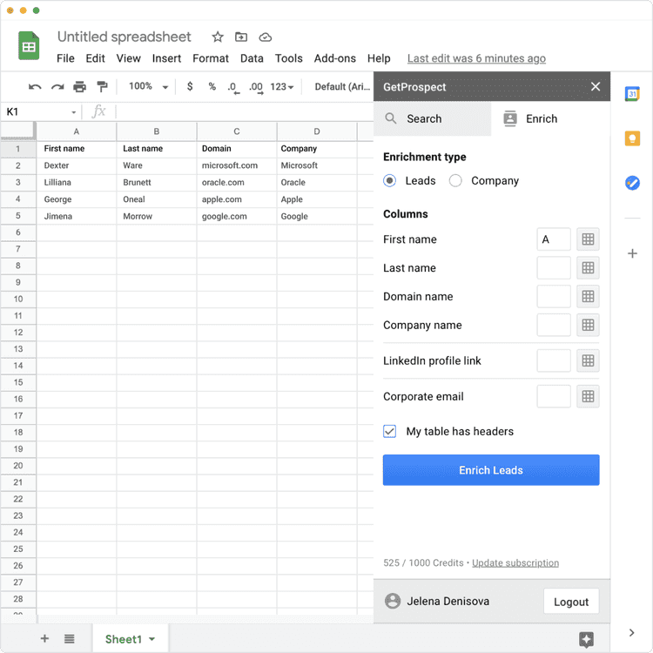Open Last edit was 6 minutes ago
Viewport: 653px width, 653px height.
(476, 58)
